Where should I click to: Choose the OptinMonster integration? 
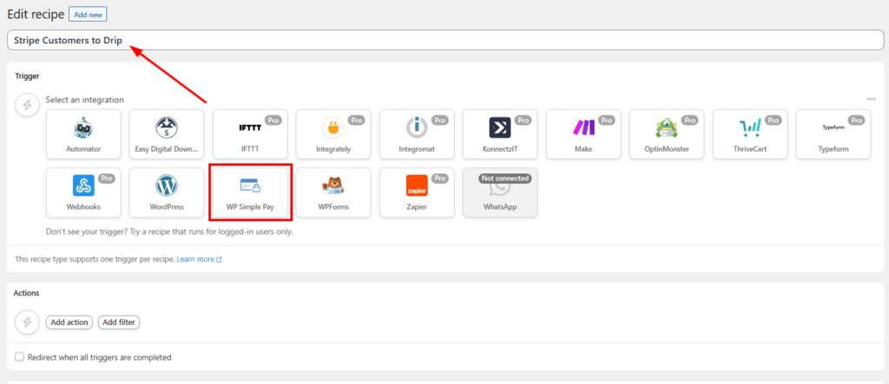[667, 133]
